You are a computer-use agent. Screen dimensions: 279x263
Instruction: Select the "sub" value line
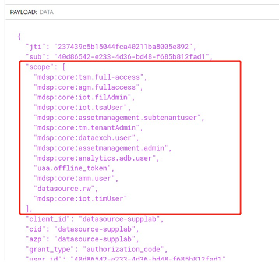pyautogui.click(x=119, y=57)
